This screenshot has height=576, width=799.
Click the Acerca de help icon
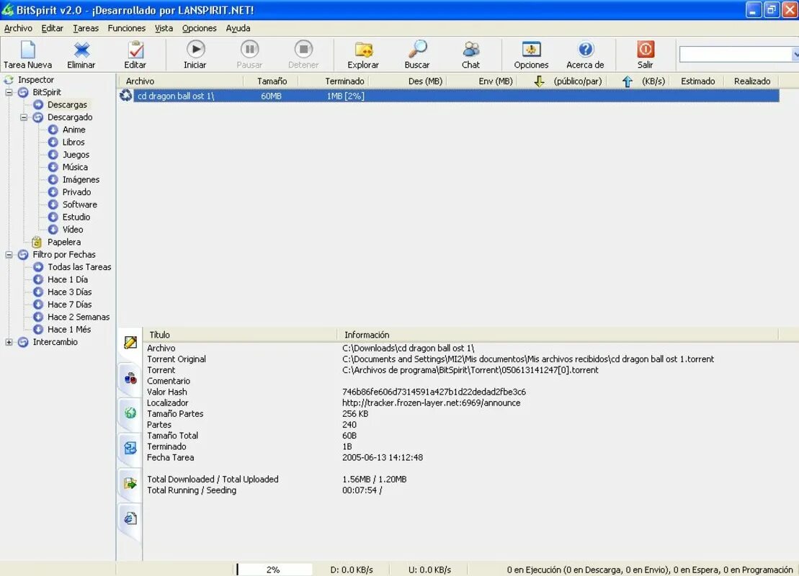(585, 50)
